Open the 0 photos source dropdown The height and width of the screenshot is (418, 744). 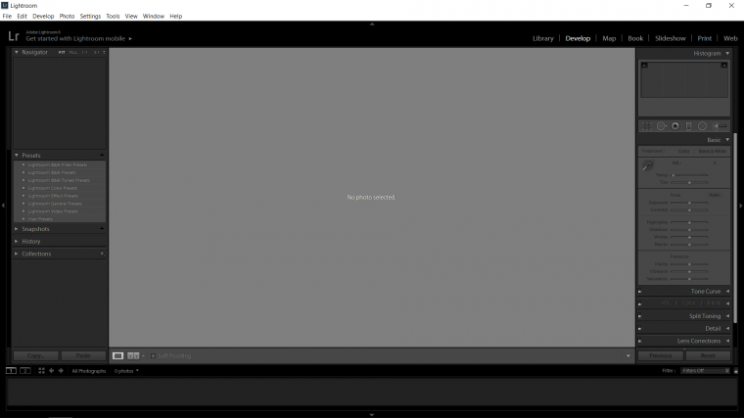[x=126, y=371]
